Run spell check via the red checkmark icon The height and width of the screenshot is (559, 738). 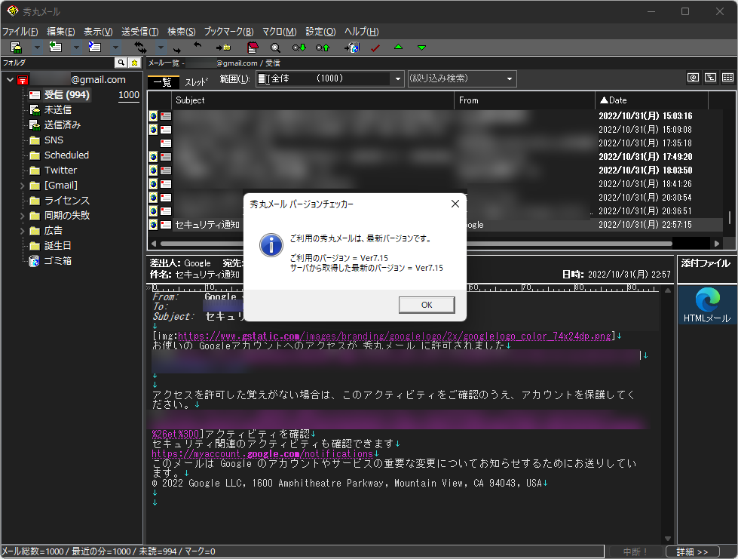375,47
